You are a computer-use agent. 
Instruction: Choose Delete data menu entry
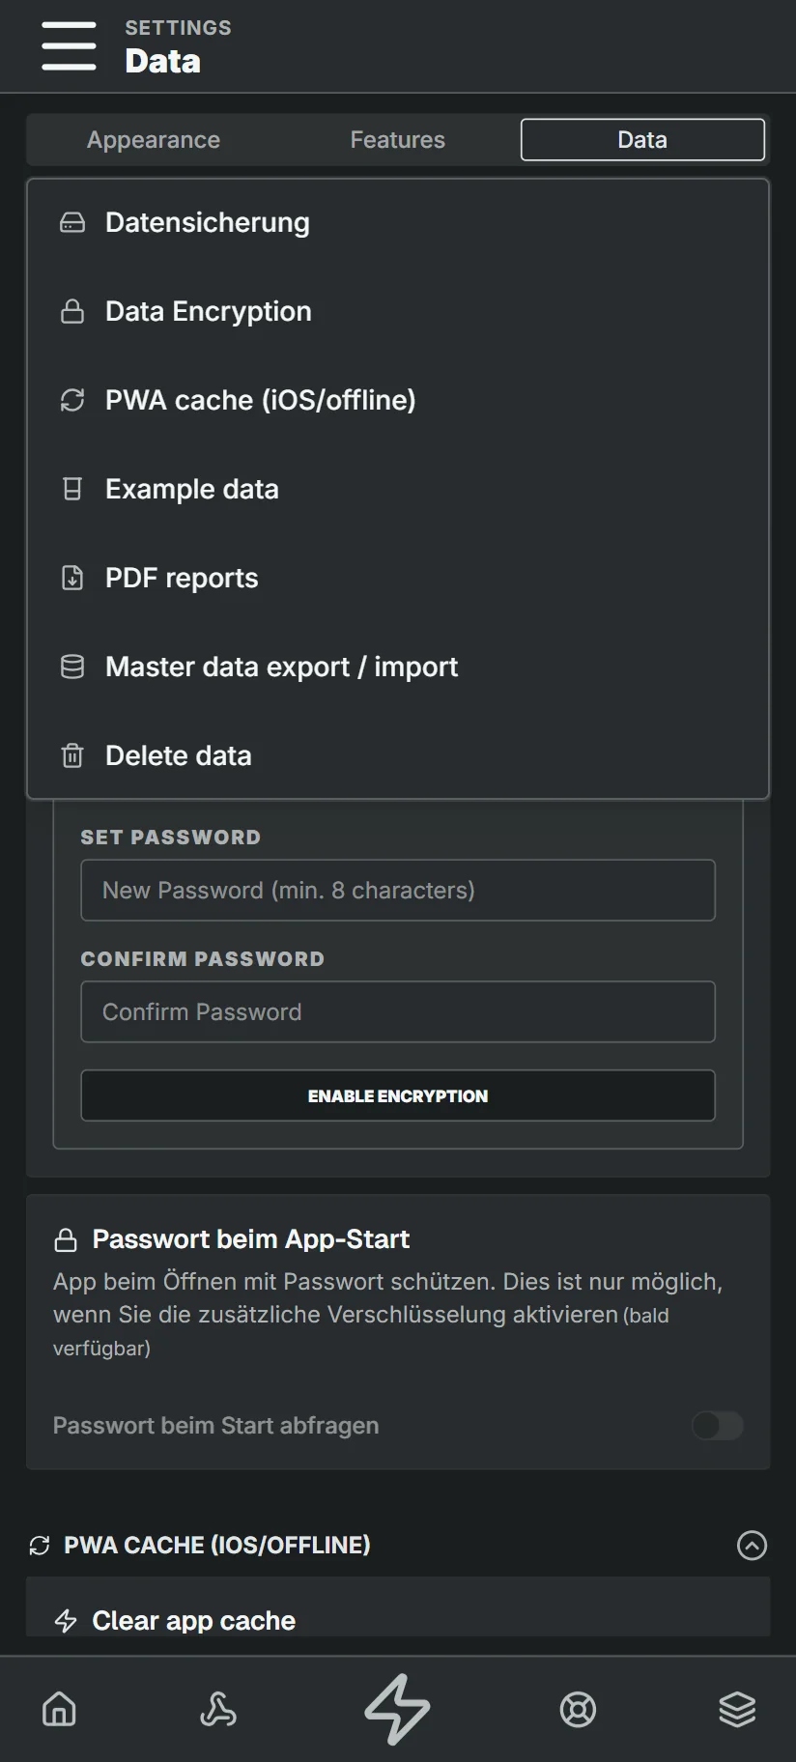coord(398,756)
